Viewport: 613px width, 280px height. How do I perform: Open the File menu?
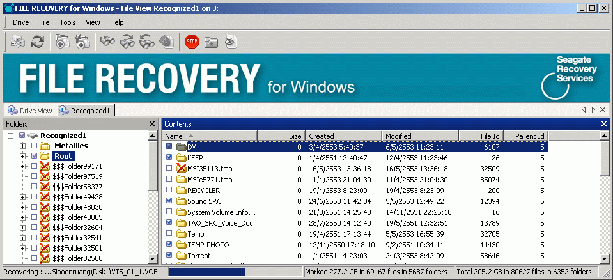(x=44, y=22)
